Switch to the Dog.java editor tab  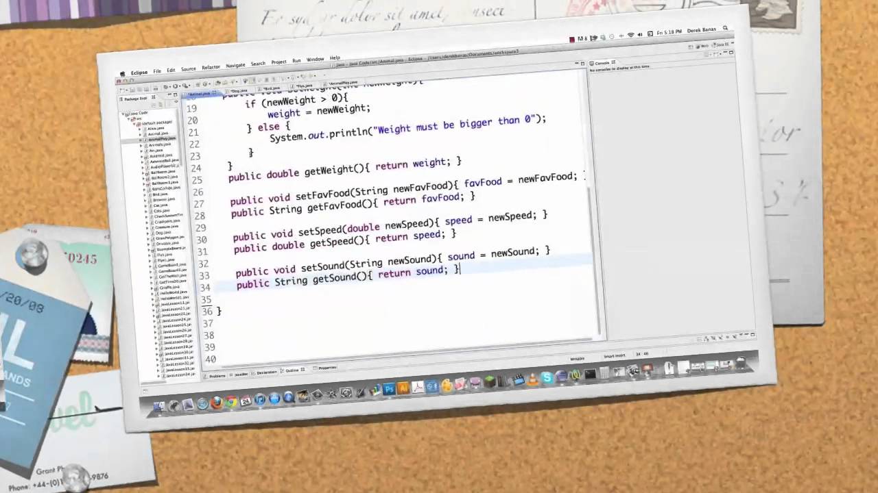(238, 90)
